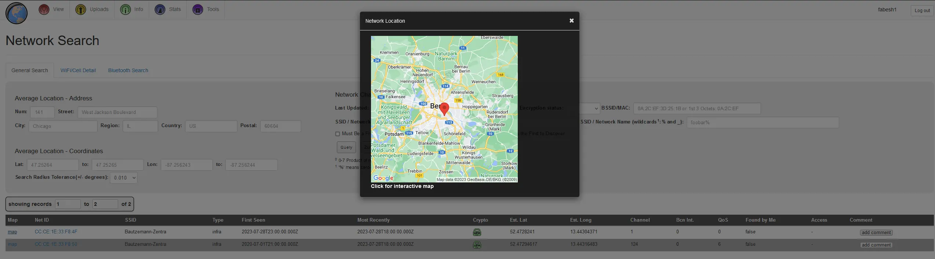
Task: Click the Log out button
Action: point(922,11)
